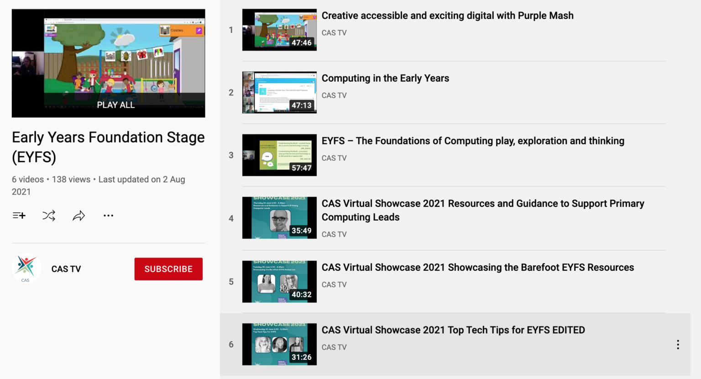Open CAS Virtual Showcase 2021 Primary Computing Leads video
The height and width of the screenshot is (379, 701).
[x=483, y=210]
